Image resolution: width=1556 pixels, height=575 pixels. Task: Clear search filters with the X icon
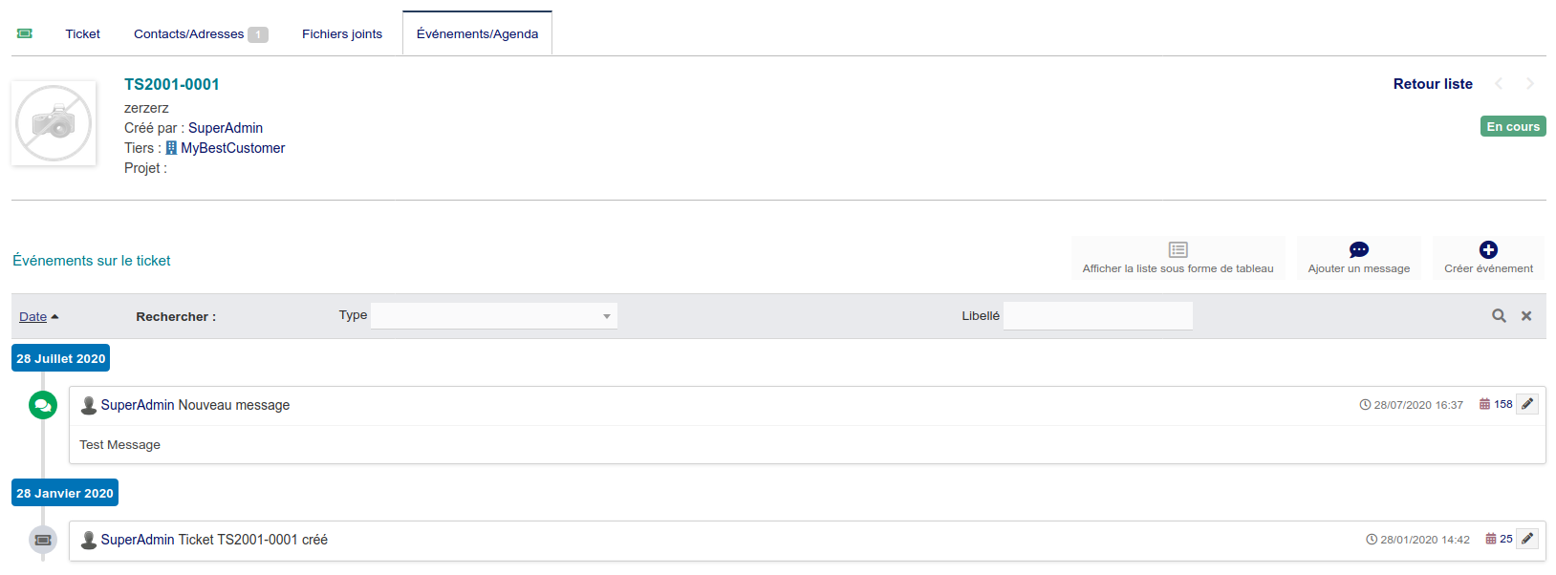point(1526,316)
